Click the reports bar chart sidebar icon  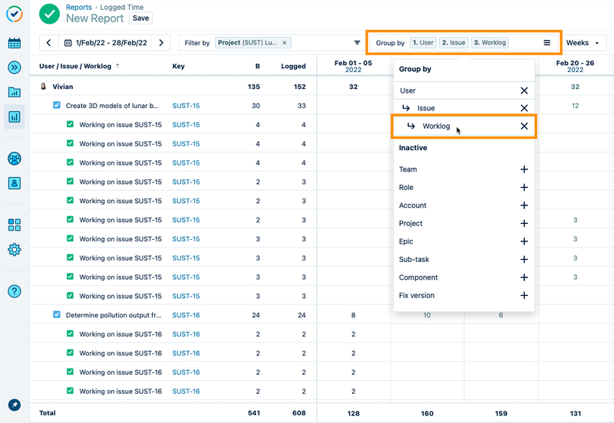[x=15, y=117]
